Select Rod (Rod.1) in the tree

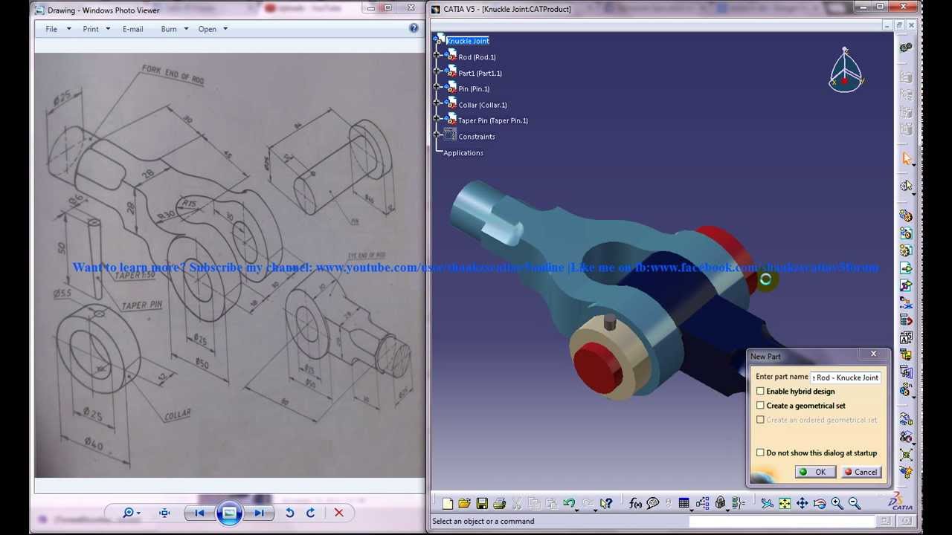477,57
